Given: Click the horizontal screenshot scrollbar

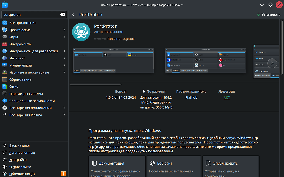Looking at the screenshot, I should (95, 84).
